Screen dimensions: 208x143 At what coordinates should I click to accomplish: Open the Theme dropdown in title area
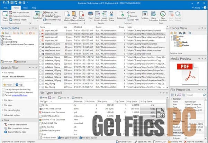(197, 8)
